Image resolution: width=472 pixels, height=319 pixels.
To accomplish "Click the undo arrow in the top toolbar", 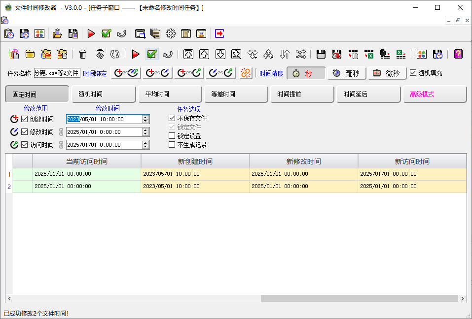I will [120, 33].
